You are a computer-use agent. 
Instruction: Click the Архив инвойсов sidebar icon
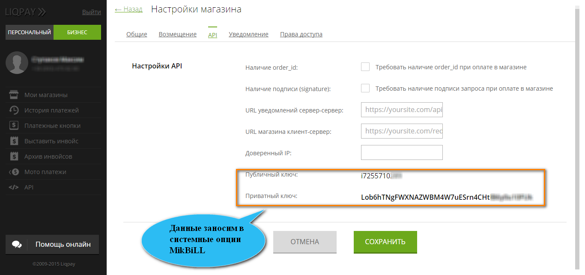[x=14, y=157]
